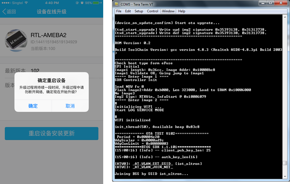
Task: Click scrollbar up arrow in Tera Term
Action: 285,17
